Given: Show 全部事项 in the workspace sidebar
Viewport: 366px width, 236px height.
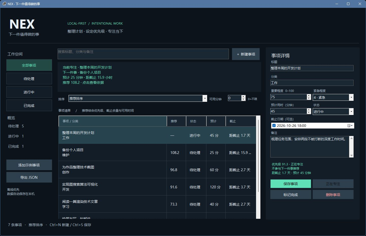Looking at the screenshot, I should [x=29, y=65].
